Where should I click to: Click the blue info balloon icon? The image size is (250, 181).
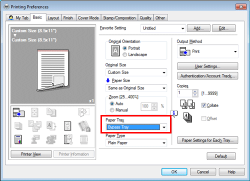click(174, 113)
